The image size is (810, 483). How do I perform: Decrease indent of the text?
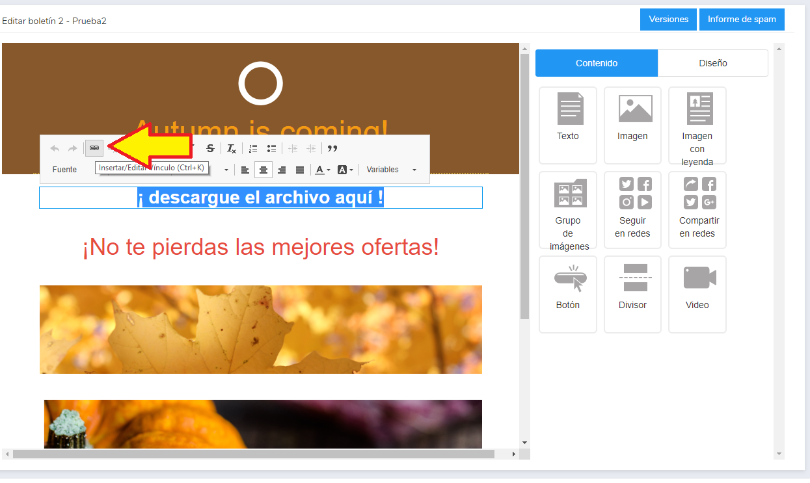click(x=293, y=148)
